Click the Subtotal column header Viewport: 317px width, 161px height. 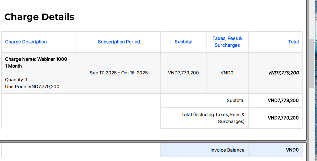(183, 42)
